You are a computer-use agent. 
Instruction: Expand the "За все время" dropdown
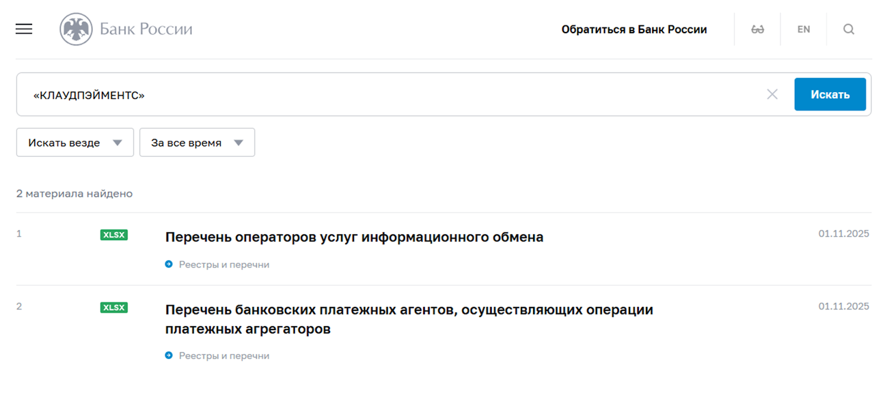(197, 142)
